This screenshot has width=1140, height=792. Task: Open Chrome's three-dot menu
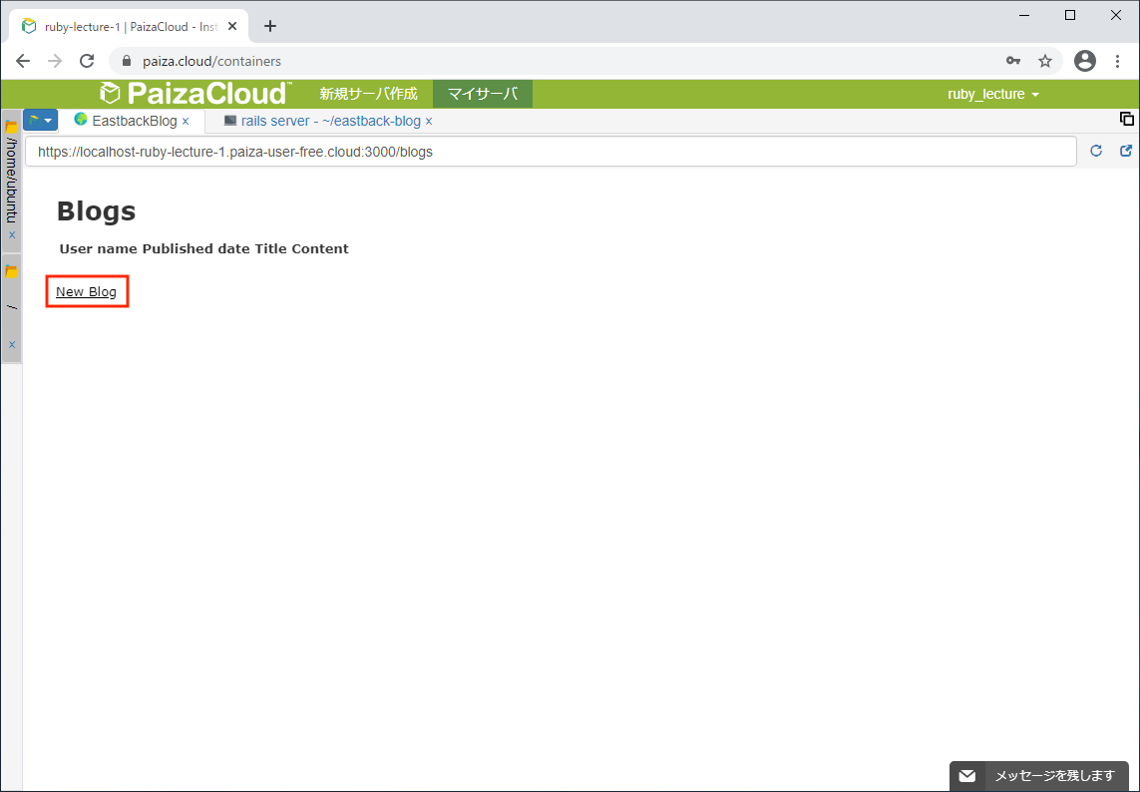pos(1118,61)
